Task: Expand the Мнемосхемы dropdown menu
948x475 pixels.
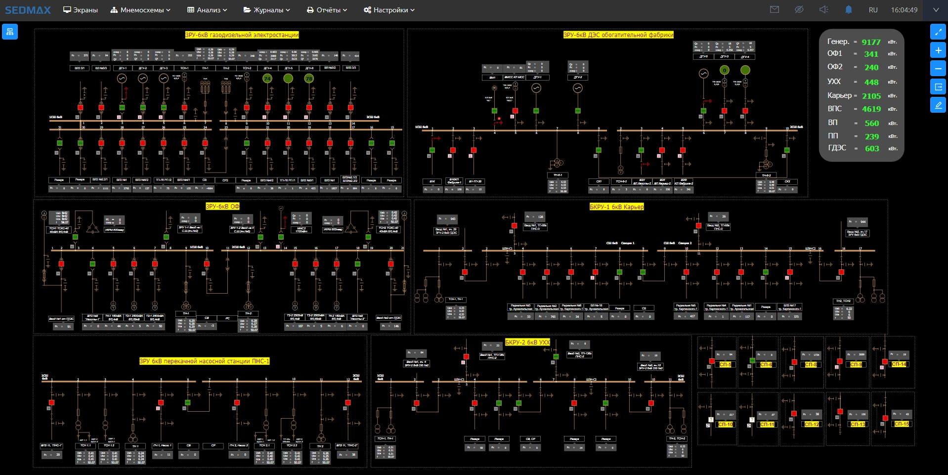Action: [140, 10]
